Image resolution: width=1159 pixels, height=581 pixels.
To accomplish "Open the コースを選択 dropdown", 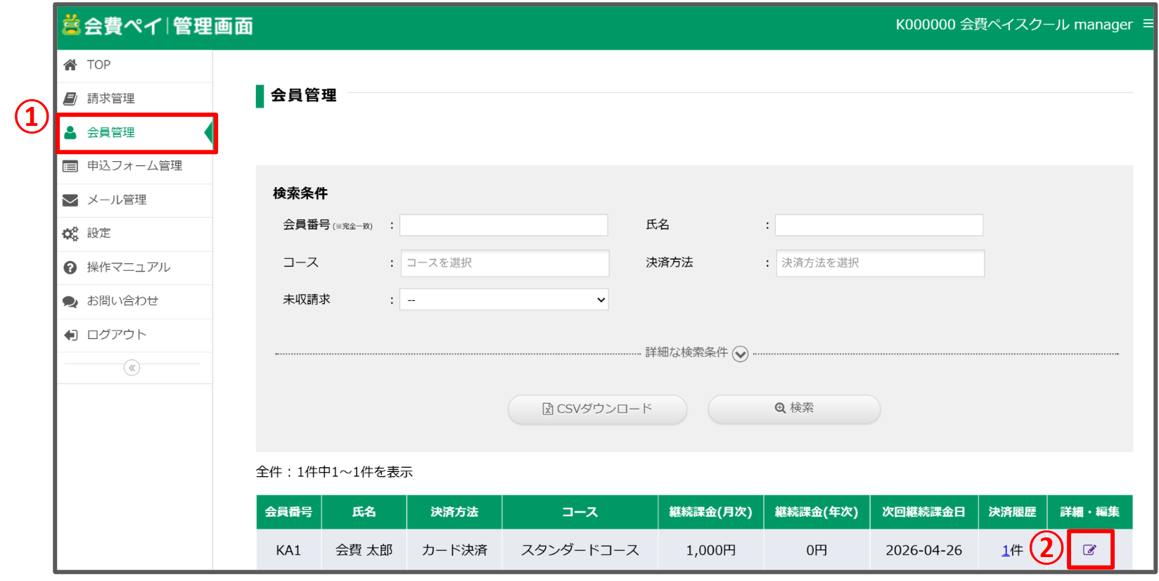I will point(505,263).
